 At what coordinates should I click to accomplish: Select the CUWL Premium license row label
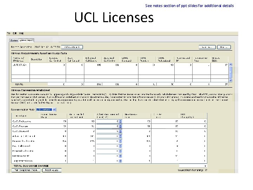(x=20, y=126)
